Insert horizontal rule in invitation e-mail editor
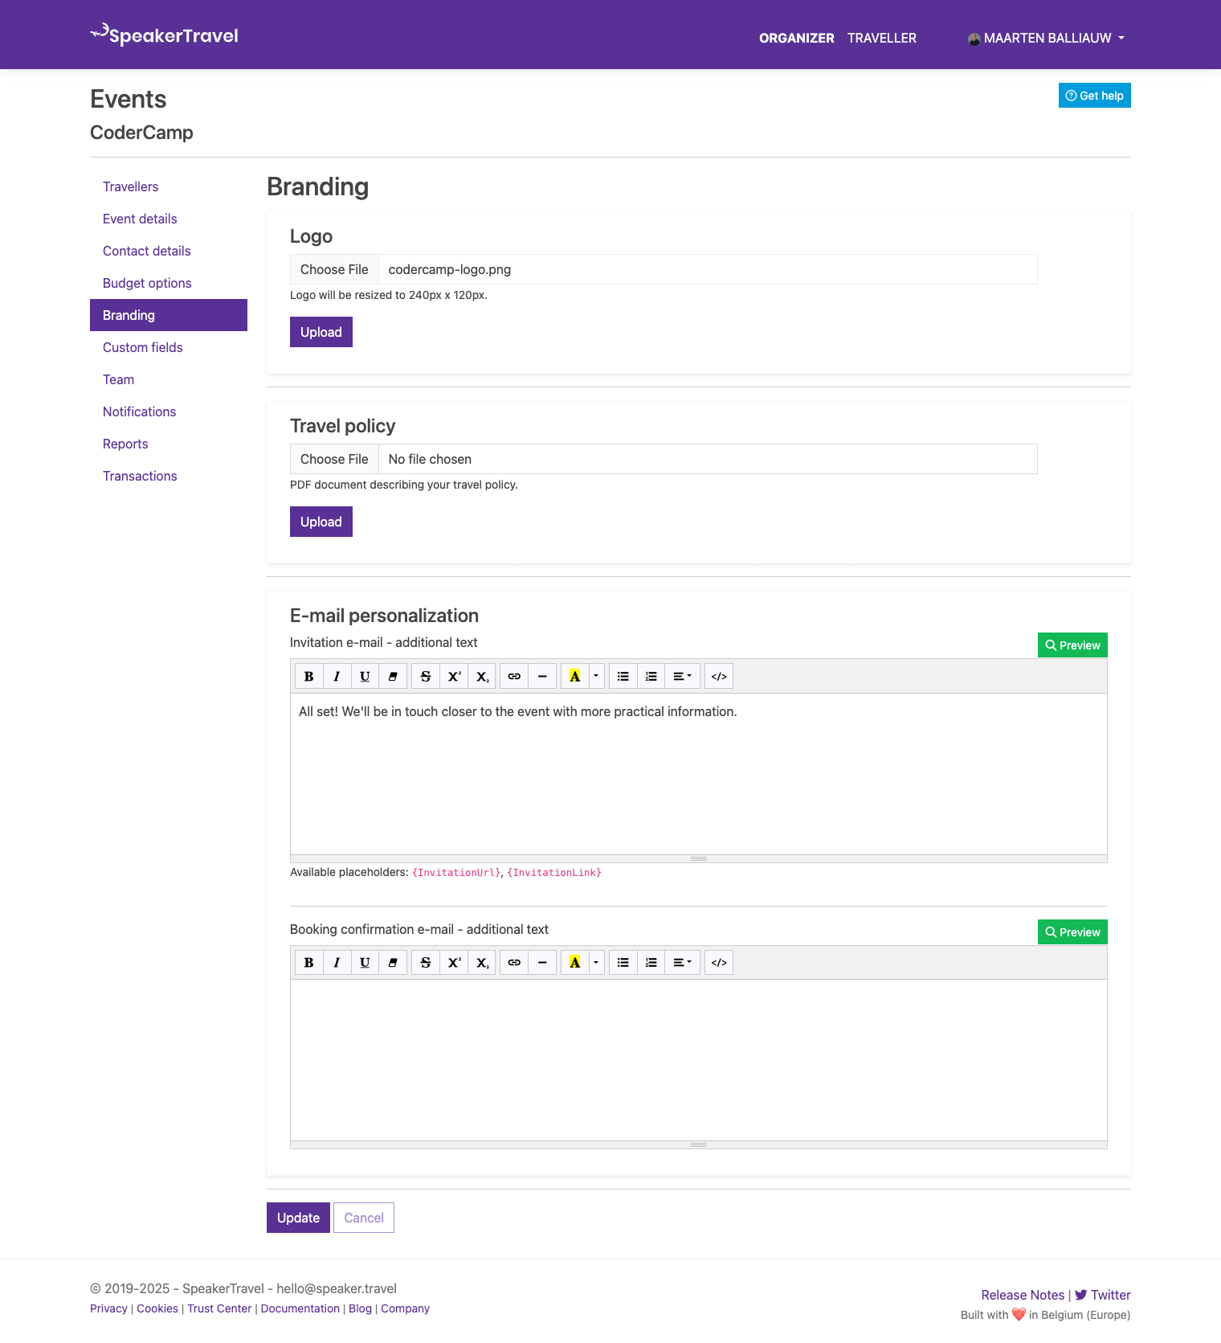1221x1343 pixels. (542, 677)
